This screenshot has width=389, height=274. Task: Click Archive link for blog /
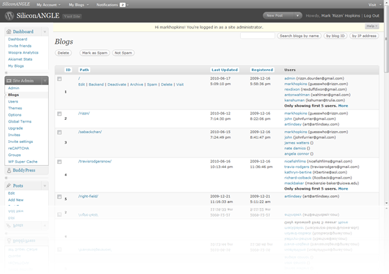[x=136, y=84]
